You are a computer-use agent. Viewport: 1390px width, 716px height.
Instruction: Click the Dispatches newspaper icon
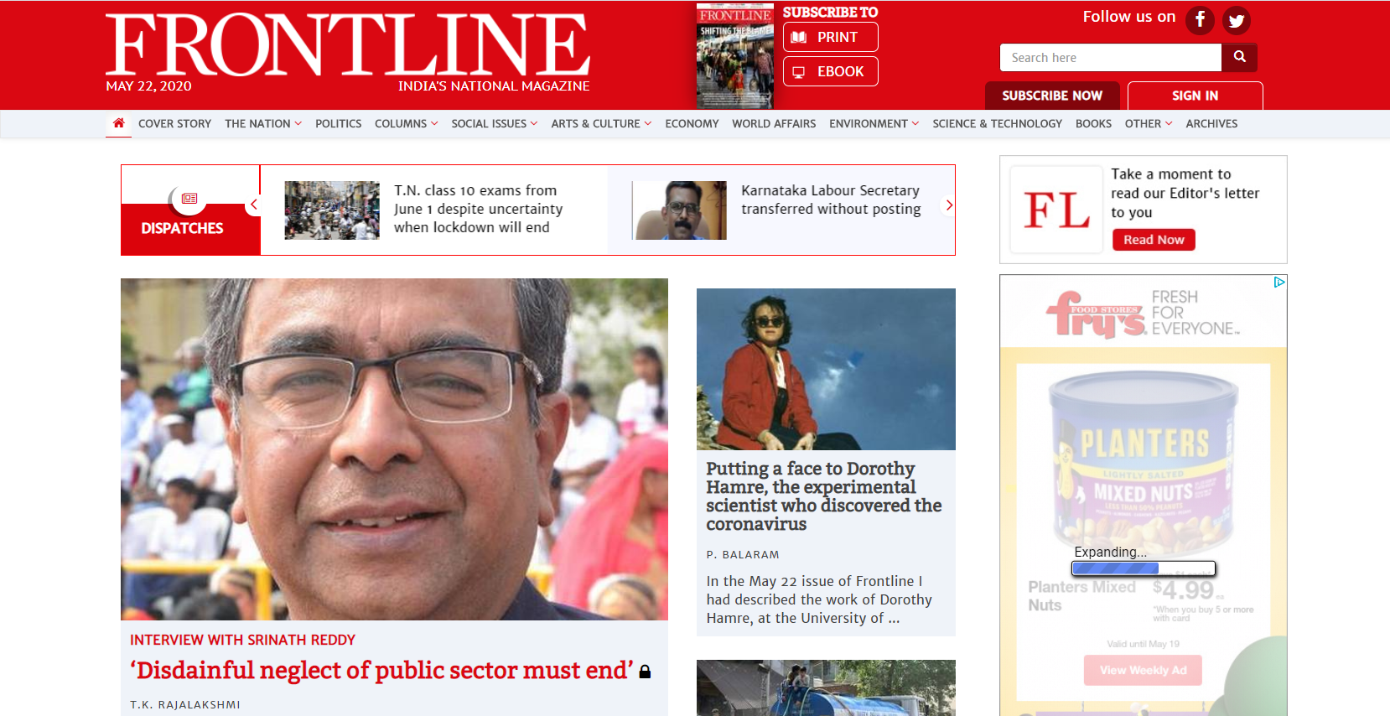tap(189, 199)
